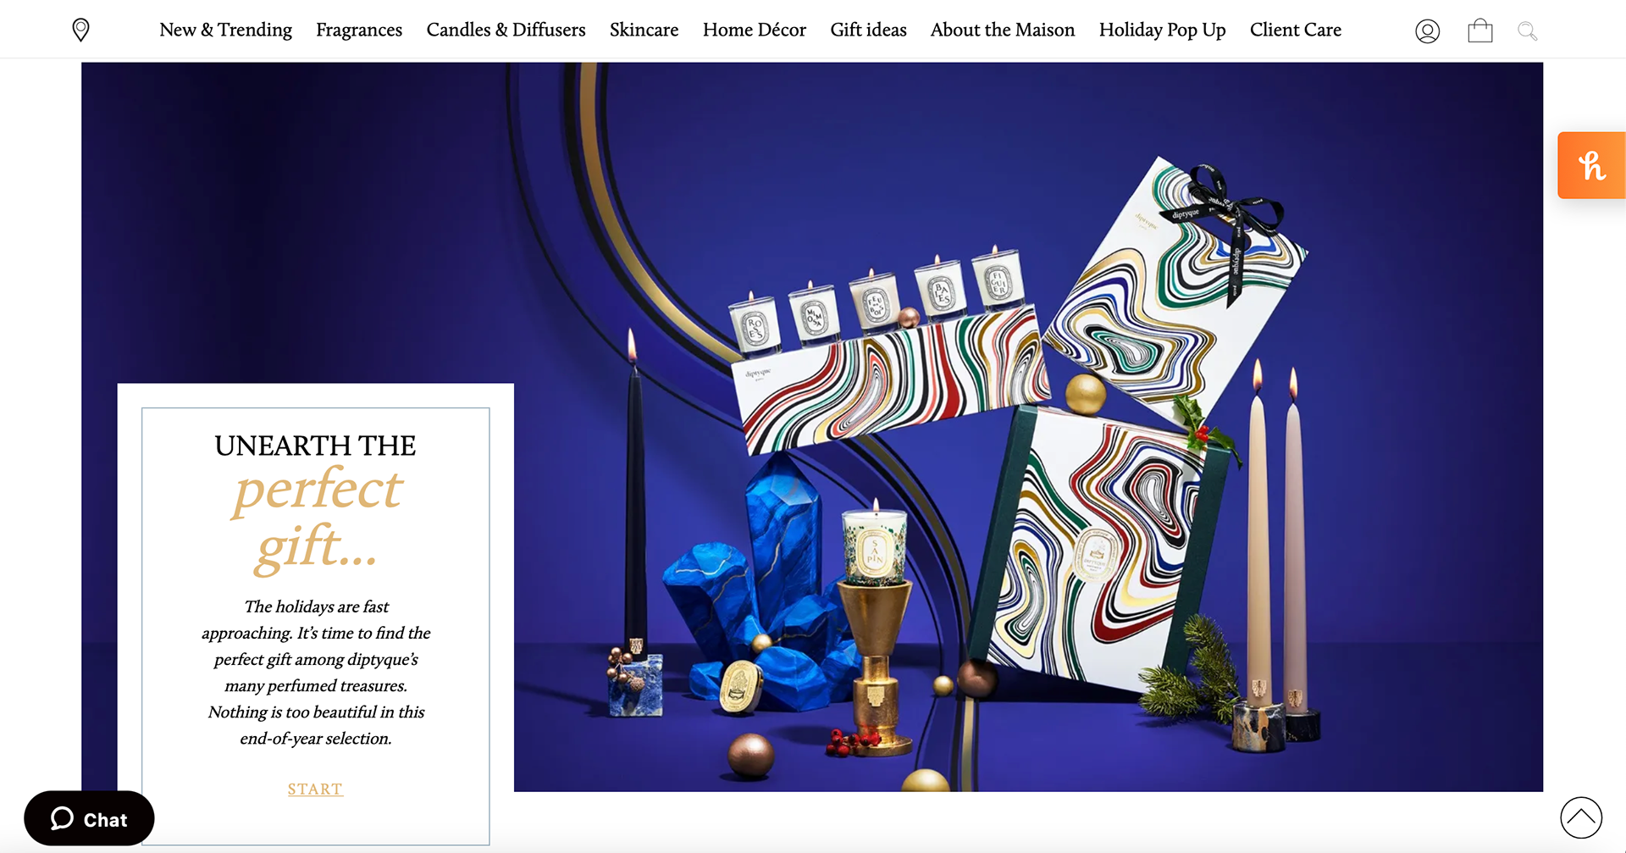Open the Fragrances menu

[x=359, y=30]
